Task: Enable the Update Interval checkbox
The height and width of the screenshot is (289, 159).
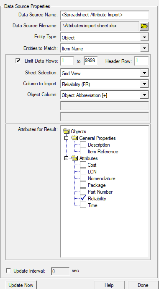Action: pyautogui.click(x=8, y=271)
